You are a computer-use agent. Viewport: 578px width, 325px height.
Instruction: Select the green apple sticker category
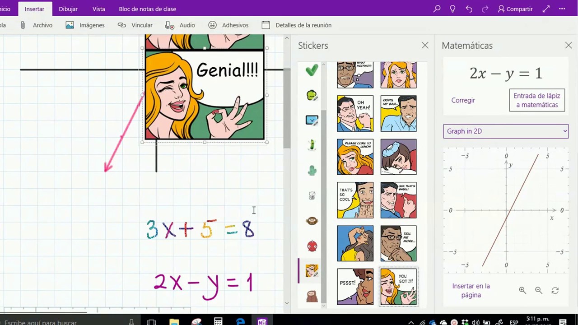(x=312, y=95)
